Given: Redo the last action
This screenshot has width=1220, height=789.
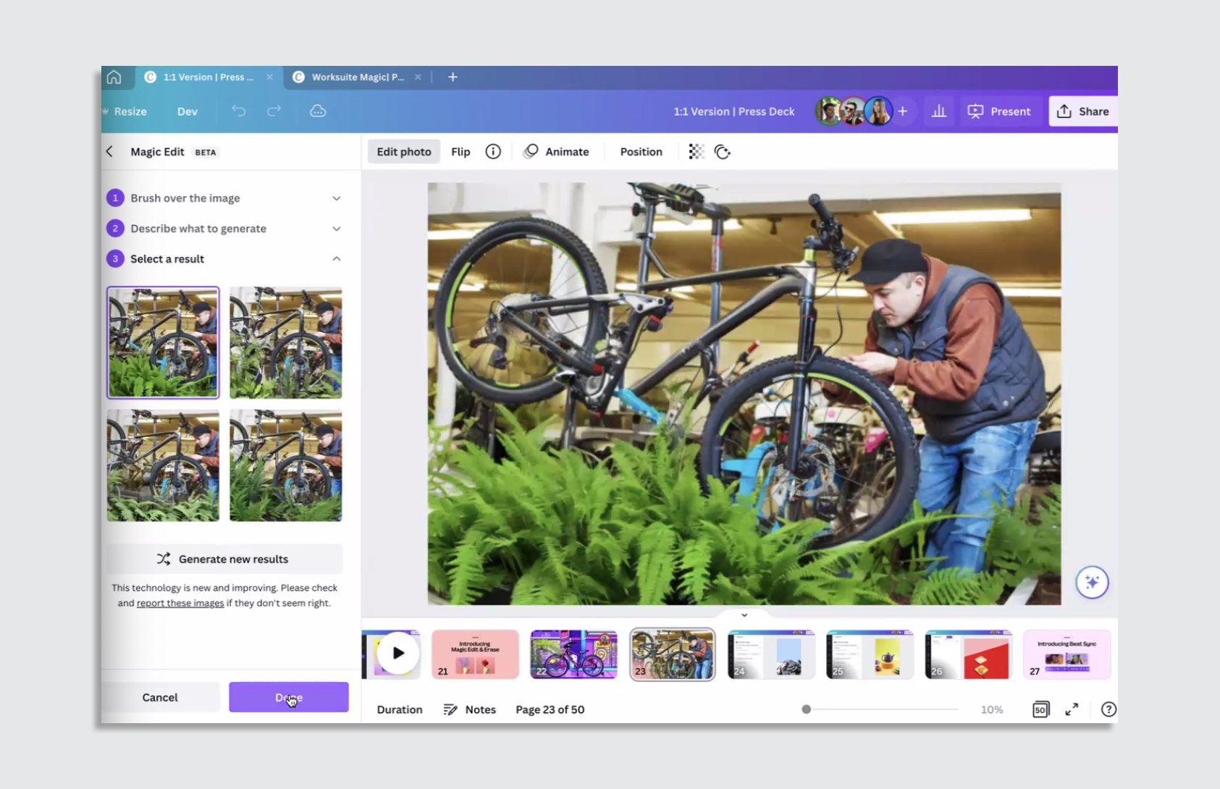Looking at the screenshot, I should coord(274,111).
